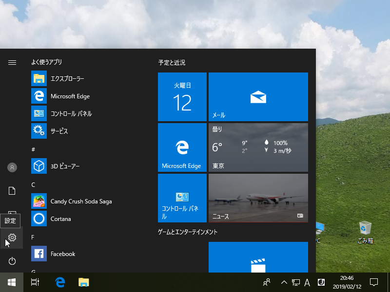
Task: Jump to the C letter group header
Action: coord(33,185)
